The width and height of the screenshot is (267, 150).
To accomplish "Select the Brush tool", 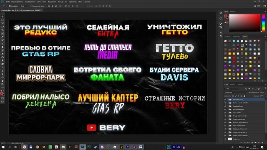I will tap(3, 44).
